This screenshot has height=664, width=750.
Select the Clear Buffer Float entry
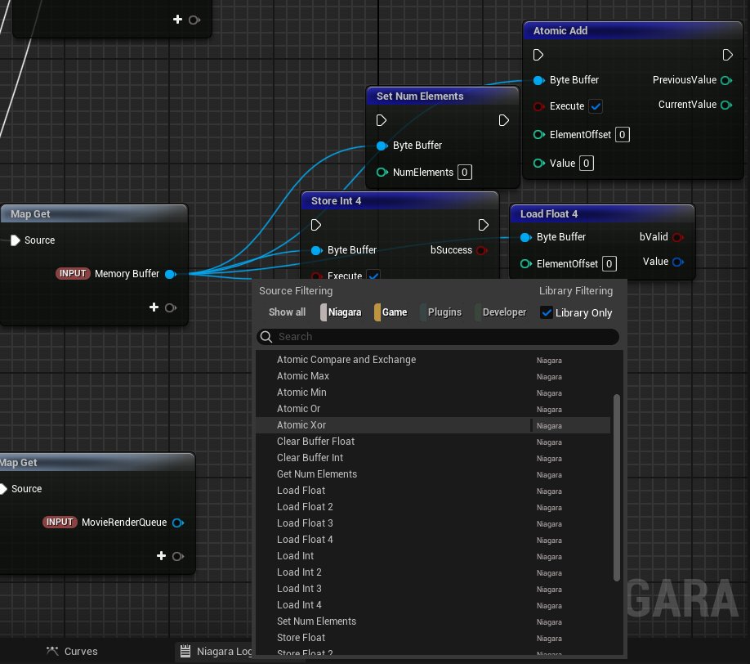[x=433, y=442]
